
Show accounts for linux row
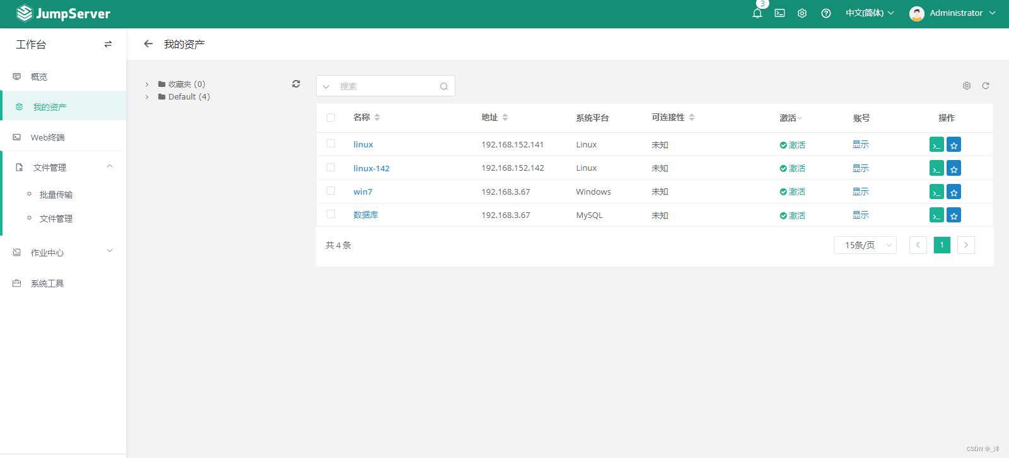(x=861, y=145)
